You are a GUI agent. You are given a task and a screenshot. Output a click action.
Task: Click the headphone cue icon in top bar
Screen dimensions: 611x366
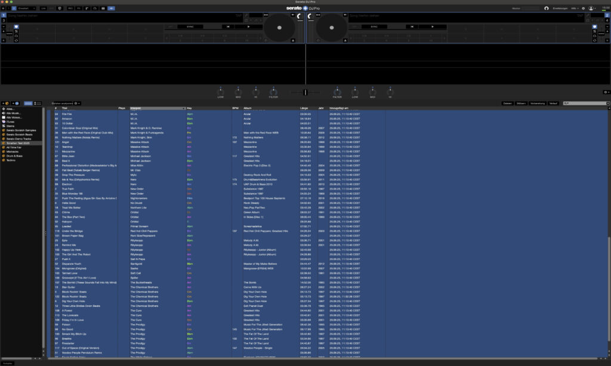(x=547, y=8)
